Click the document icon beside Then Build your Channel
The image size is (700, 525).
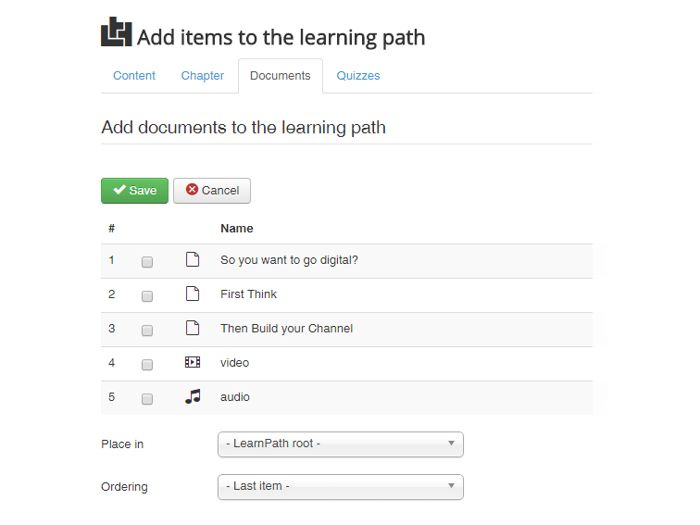[193, 328]
